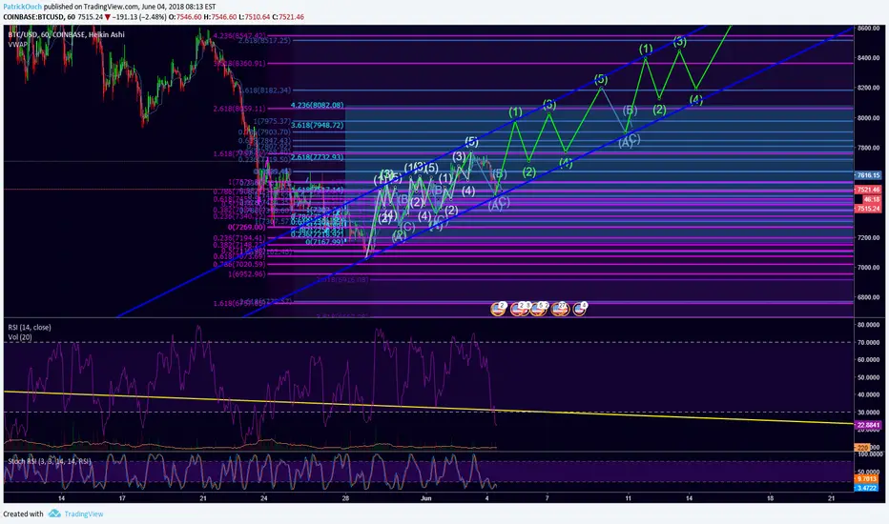Select the RSI (14, close) indicator label

tap(30, 328)
